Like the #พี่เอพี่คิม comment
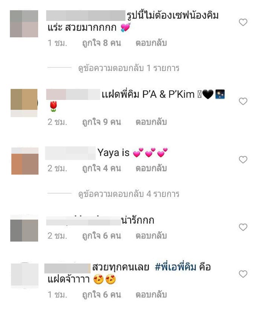This screenshot has height=310, width=264. pos(243,274)
